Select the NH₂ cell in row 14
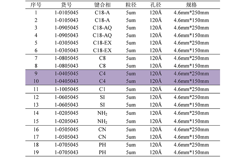The height and width of the screenshot is (158, 243). (102, 113)
